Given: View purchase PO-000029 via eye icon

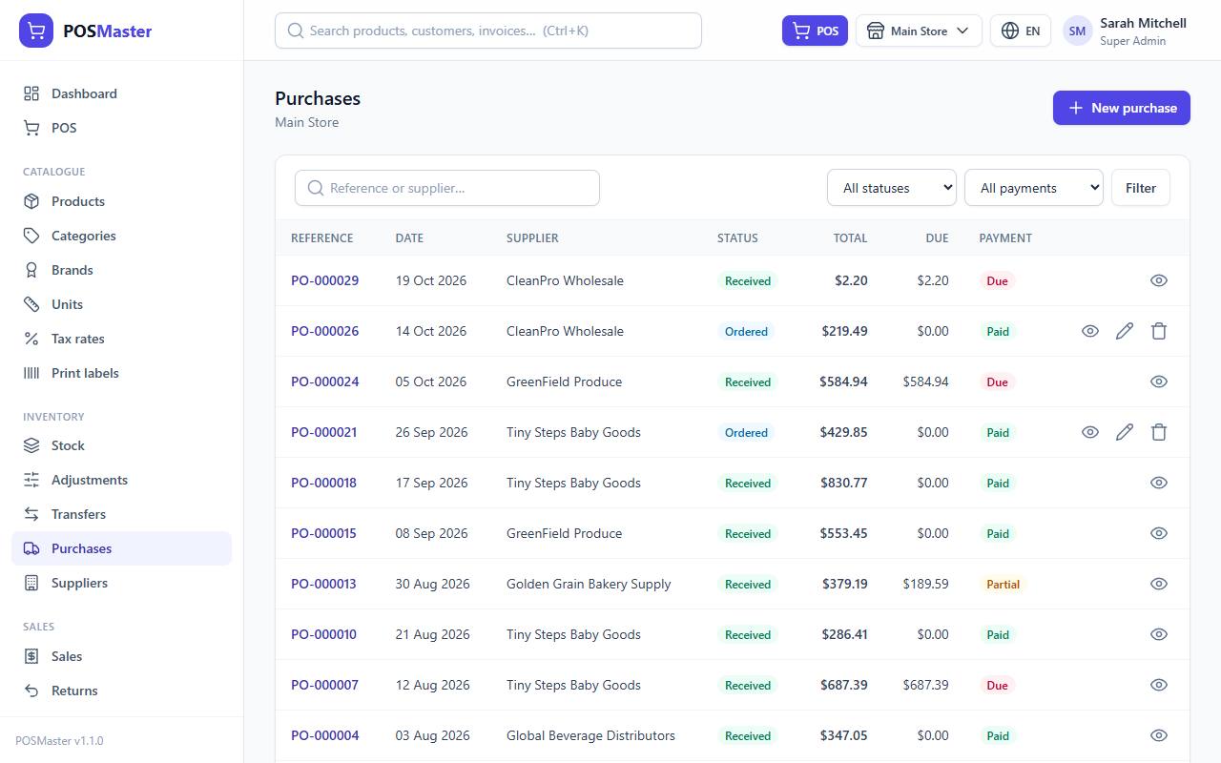Looking at the screenshot, I should (x=1159, y=280).
